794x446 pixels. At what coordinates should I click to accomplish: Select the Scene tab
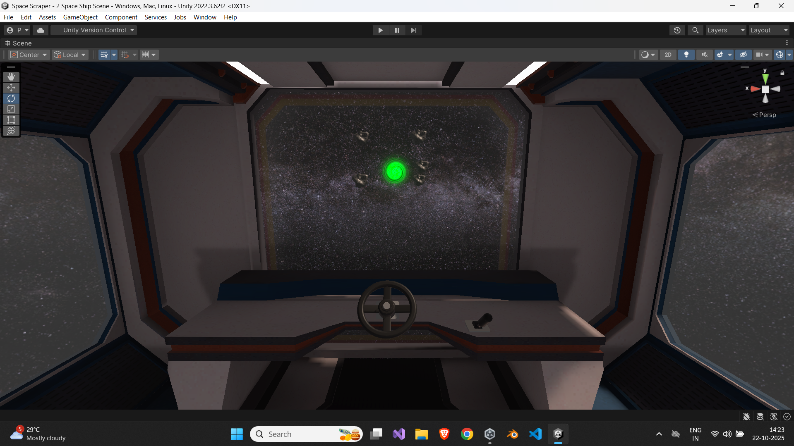[x=18, y=43]
